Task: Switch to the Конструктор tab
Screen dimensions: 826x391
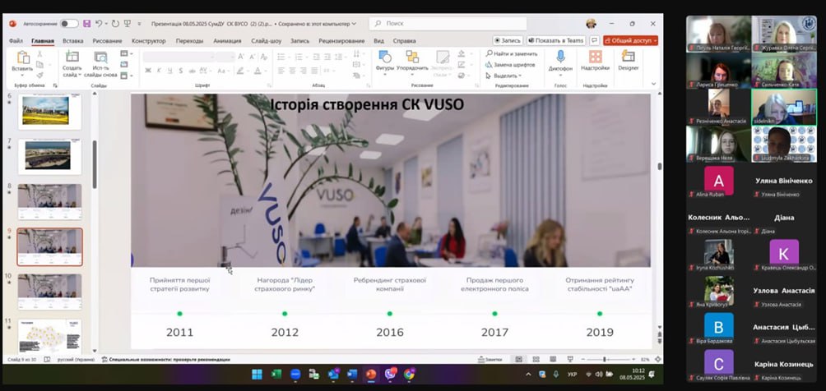Action: (149, 41)
